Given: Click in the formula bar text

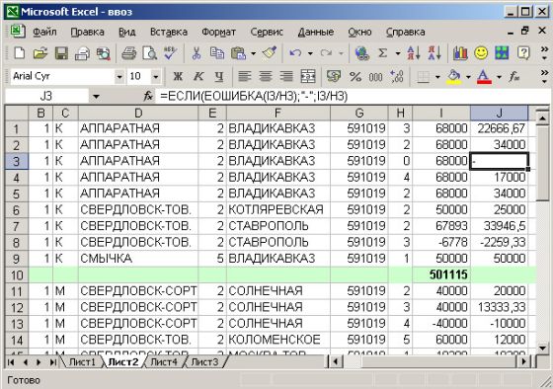Looking at the screenshot, I should [x=254, y=96].
